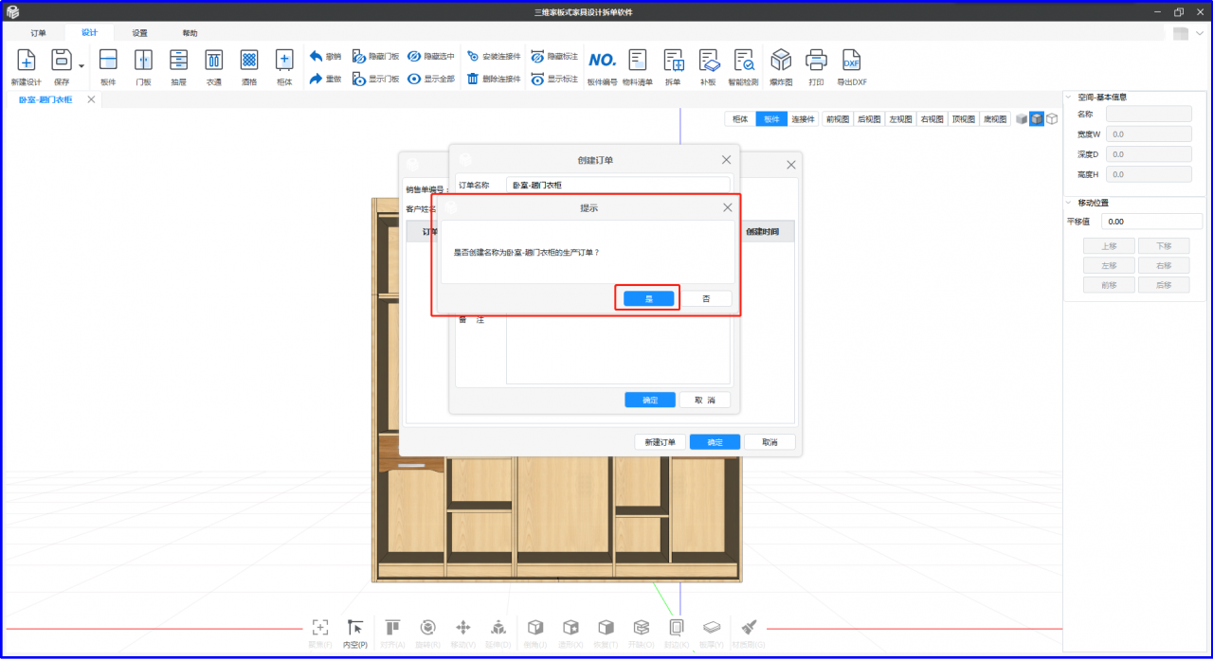1213x660 pixels.
Task: Close the 创建订单 dialog
Action: point(727,160)
